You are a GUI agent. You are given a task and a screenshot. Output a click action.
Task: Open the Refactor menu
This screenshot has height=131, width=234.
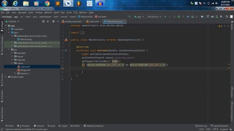(x=48, y=12)
